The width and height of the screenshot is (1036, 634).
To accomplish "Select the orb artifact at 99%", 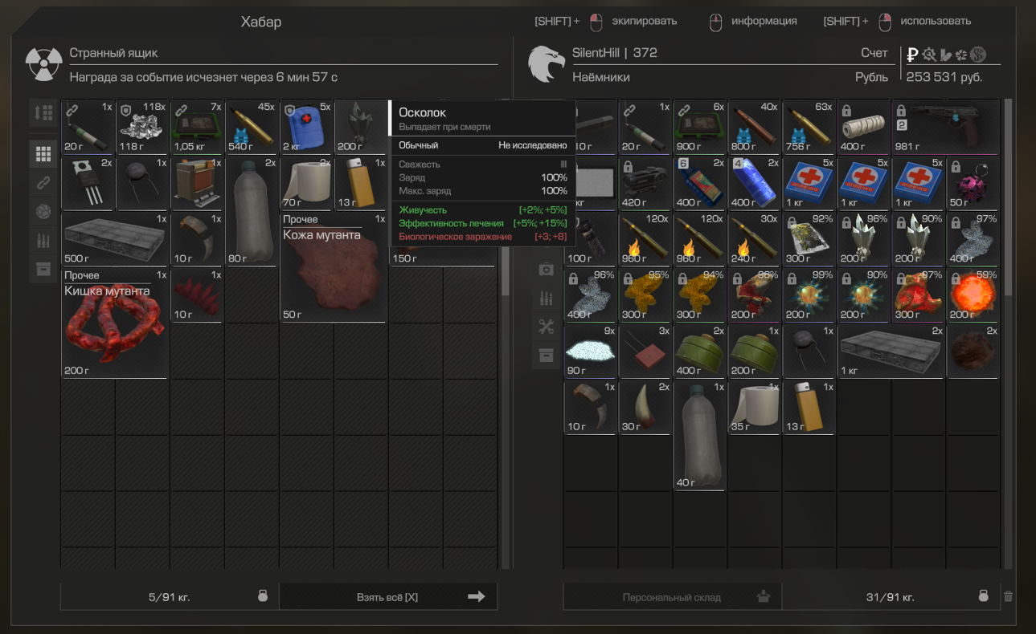I will coord(809,295).
